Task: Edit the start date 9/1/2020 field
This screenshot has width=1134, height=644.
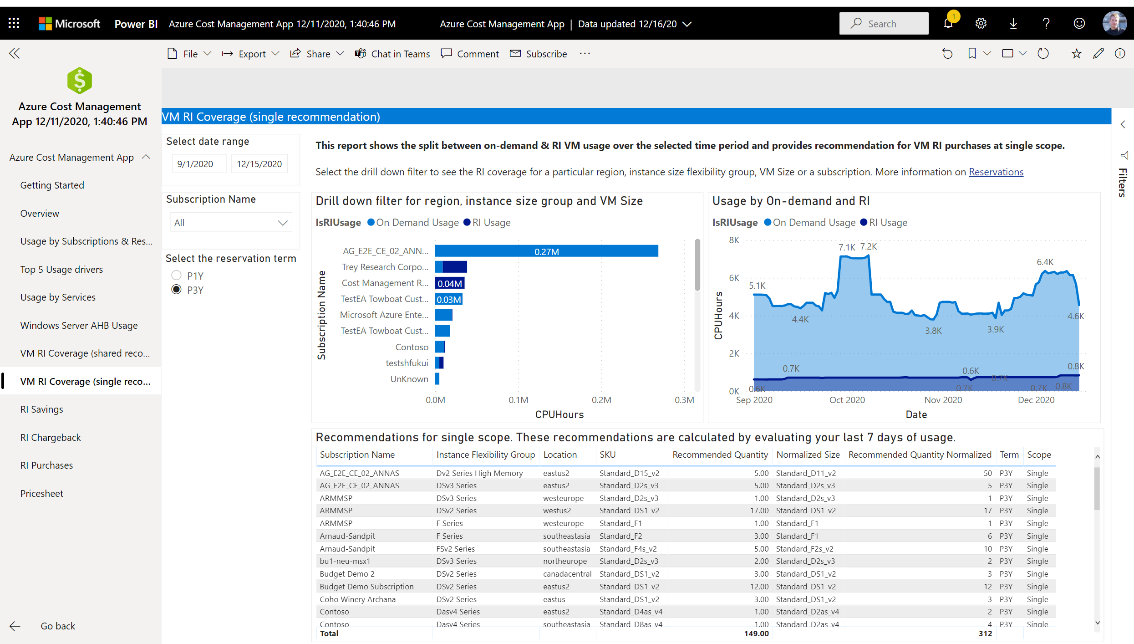Action: (199, 164)
